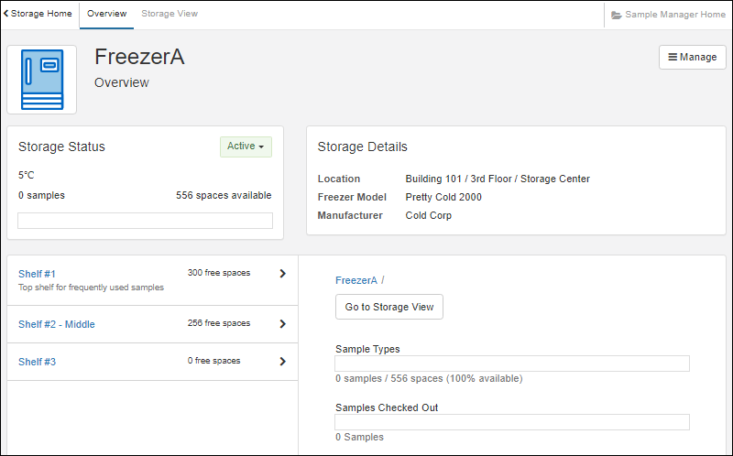Click the Storage Status capacity bar
This screenshot has width=733, height=456.
click(145, 221)
